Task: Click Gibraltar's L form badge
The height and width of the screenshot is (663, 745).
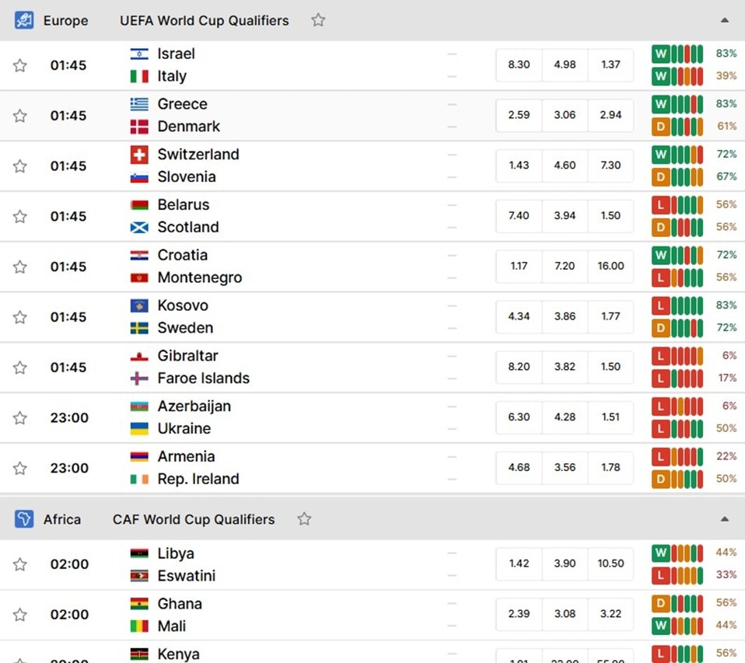Action: point(660,356)
